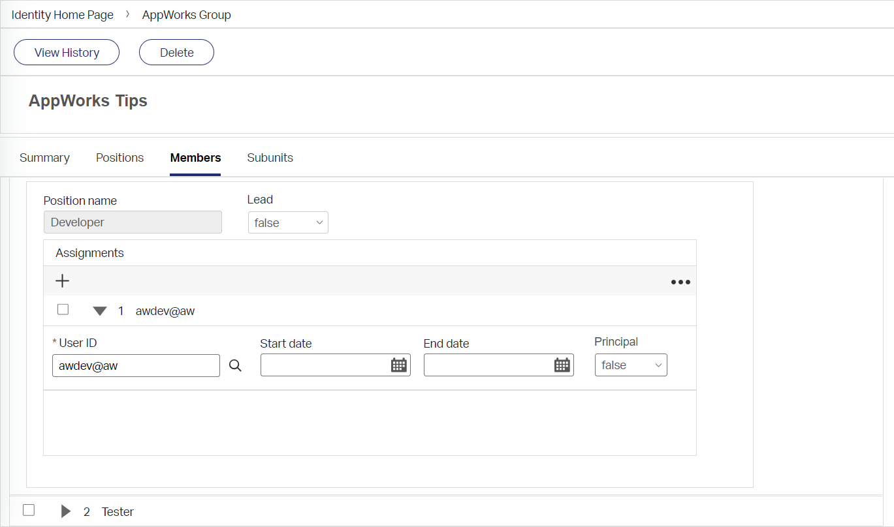Open the User ID lookup search icon
This screenshot has width=894, height=527.
(x=236, y=366)
